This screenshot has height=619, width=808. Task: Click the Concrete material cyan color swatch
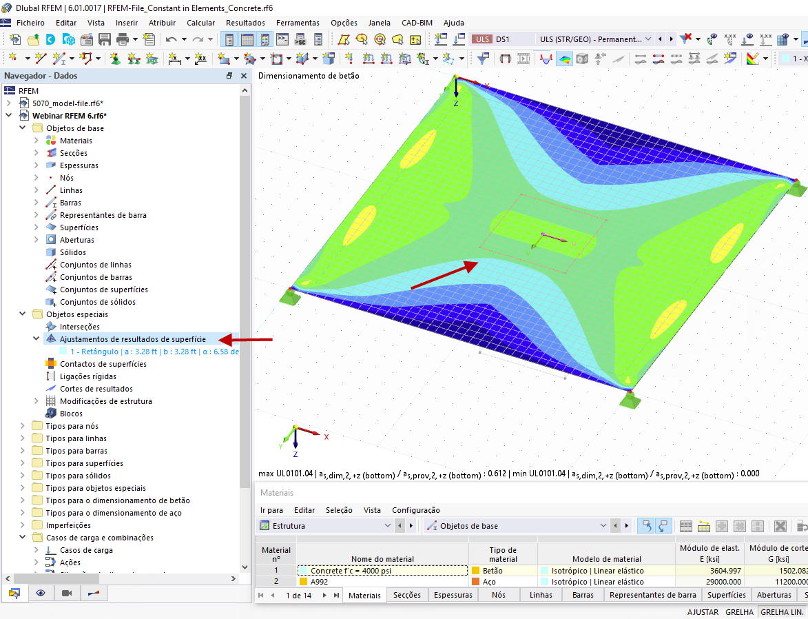[304, 571]
